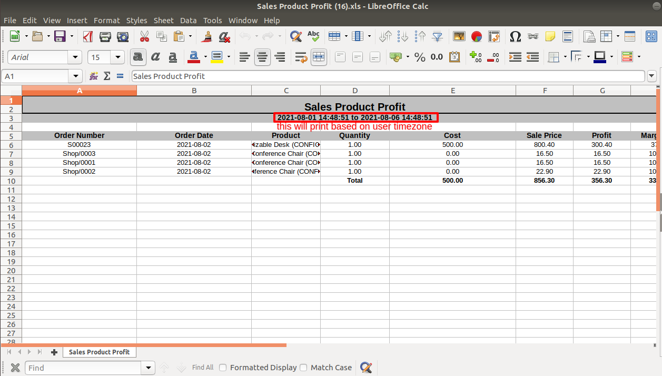662x376 pixels.
Task: Click the Clone Formatting paintbrush icon
Action: tap(207, 36)
